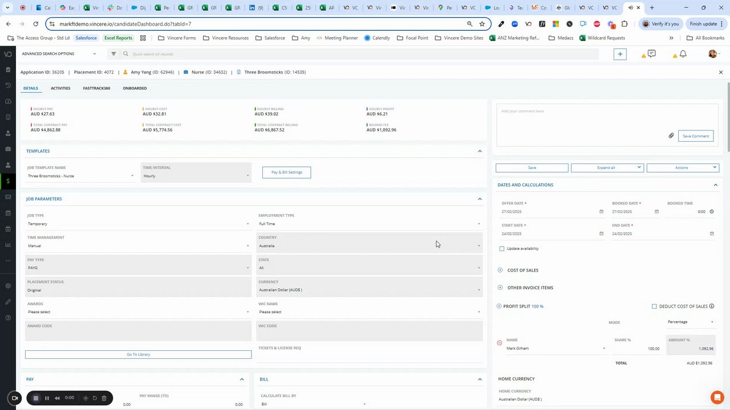730x410 pixels.
Task: Add a Profit Split row
Action: (x=499, y=306)
